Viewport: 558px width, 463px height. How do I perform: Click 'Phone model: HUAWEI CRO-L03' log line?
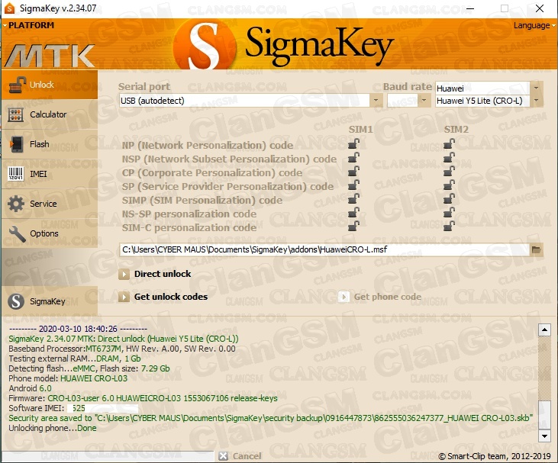pyautogui.click(x=68, y=378)
